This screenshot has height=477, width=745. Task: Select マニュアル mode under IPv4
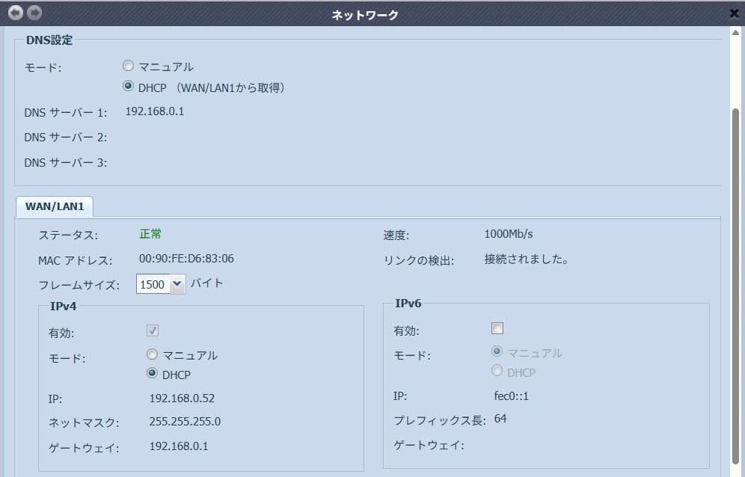coord(153,354)
